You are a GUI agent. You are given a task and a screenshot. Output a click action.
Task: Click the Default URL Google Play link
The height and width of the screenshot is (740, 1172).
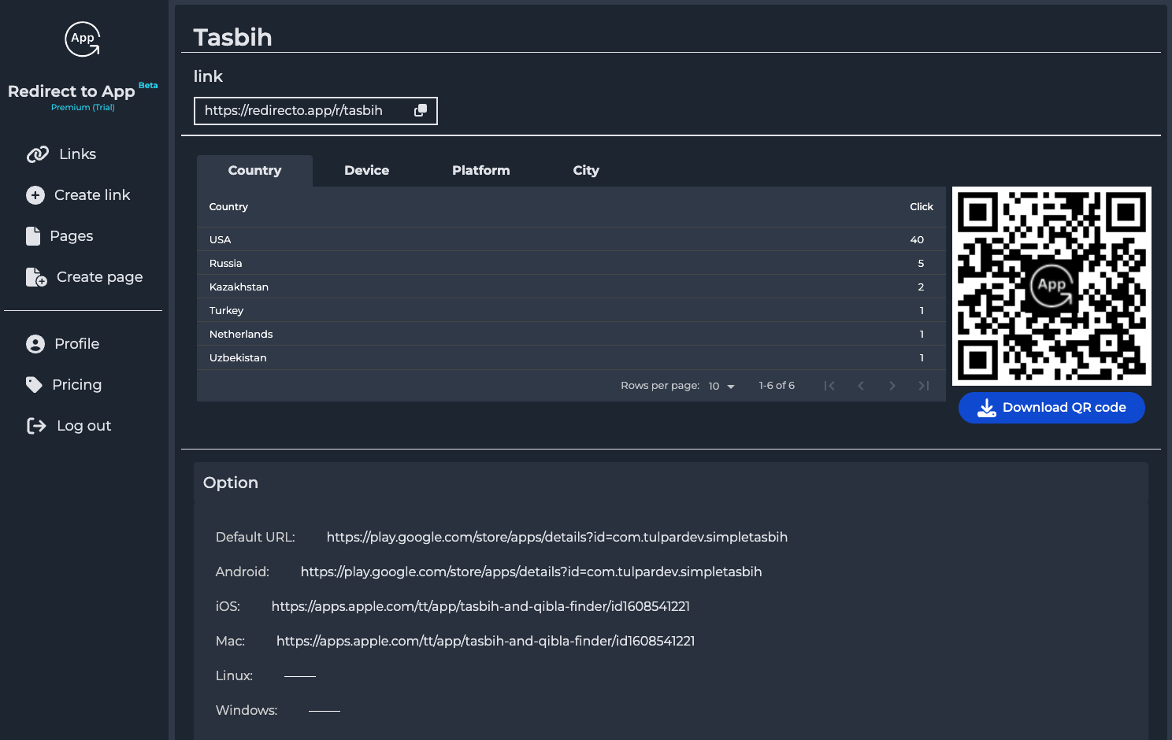pyautogui.click(x=557, y=537)
